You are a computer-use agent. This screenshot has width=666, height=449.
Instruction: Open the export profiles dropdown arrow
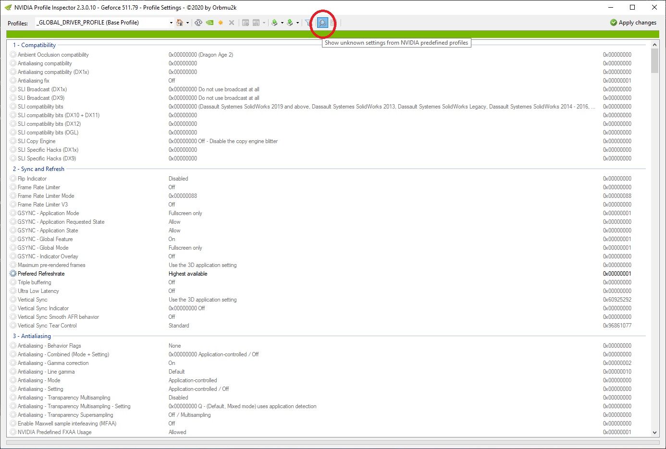point(282,23)
